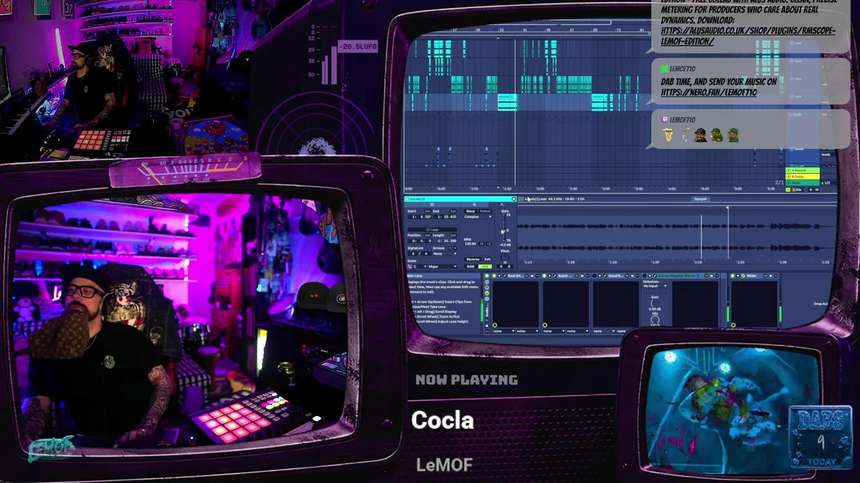The width and height of the screenshot is (860, 483).
Task: Click the Real GA device wrench icon
Action: tap(505, 276)
